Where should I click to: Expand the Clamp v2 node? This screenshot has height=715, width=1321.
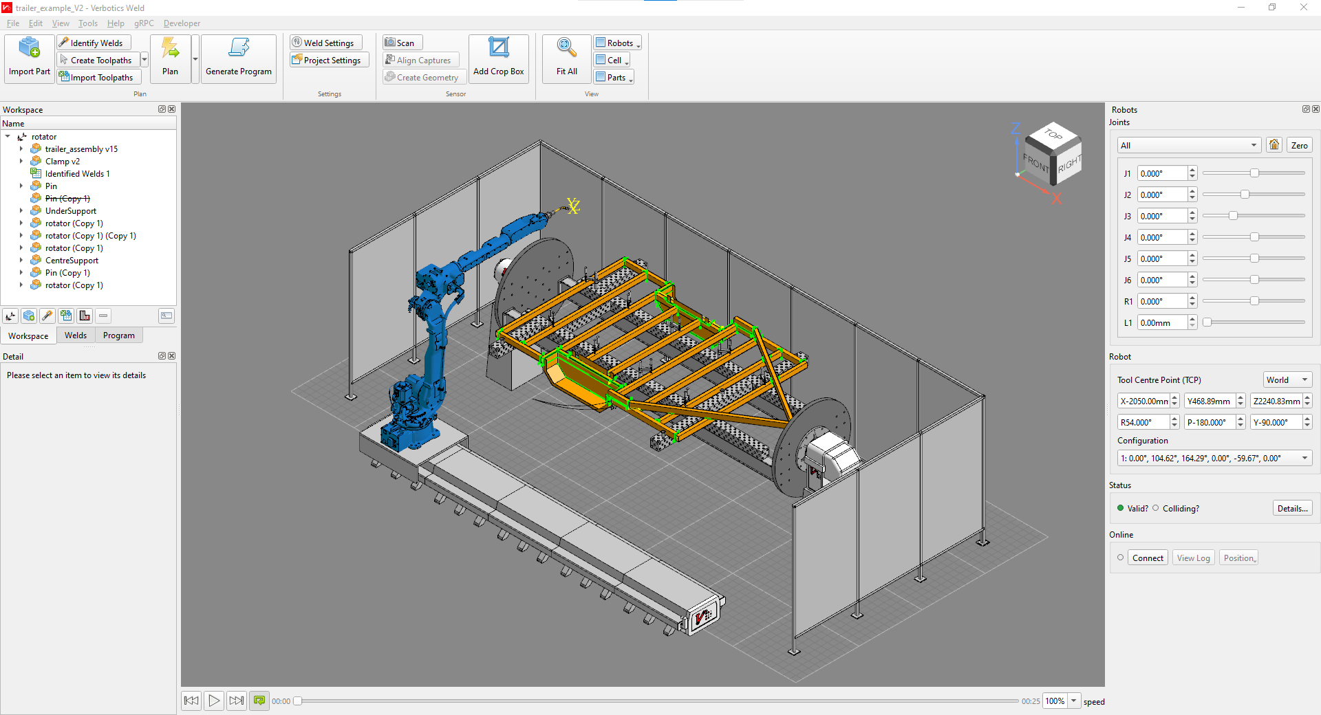point(21,162)
